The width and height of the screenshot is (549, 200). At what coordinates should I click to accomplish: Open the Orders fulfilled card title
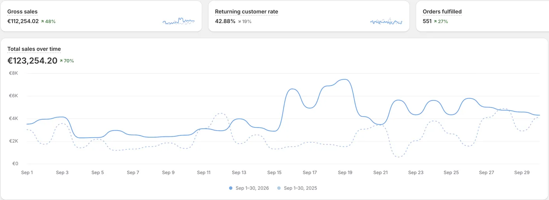point(442,12)
